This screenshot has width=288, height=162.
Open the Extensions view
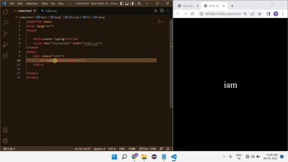tap(5, 55)
